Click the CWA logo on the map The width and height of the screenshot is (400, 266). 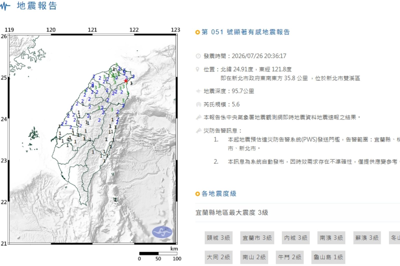(162, 232)
